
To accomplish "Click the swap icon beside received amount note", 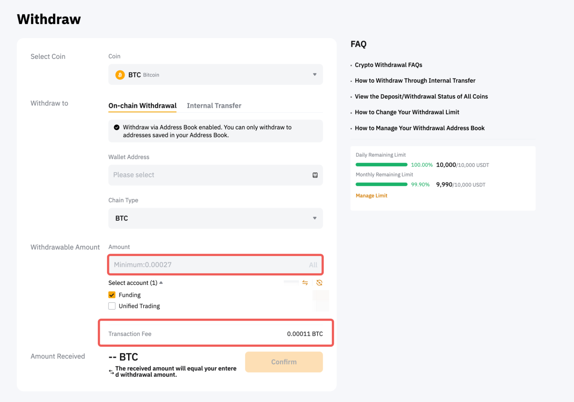I will (111, 372).
